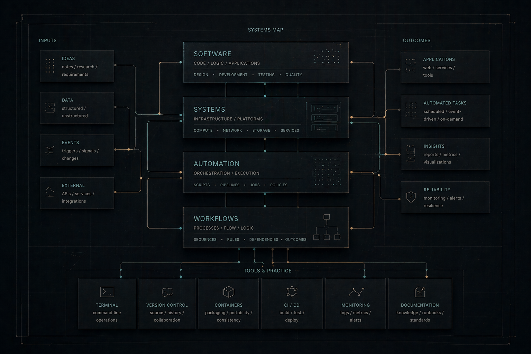
Task: Click RULES in the Workflows card
Action: [x=233, y=240]
